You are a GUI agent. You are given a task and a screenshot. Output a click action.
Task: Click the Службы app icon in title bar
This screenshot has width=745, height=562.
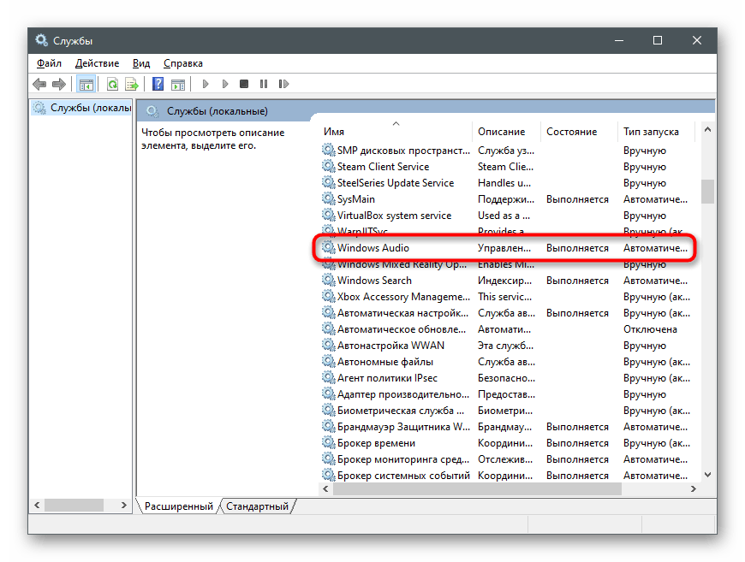(41, 40)
